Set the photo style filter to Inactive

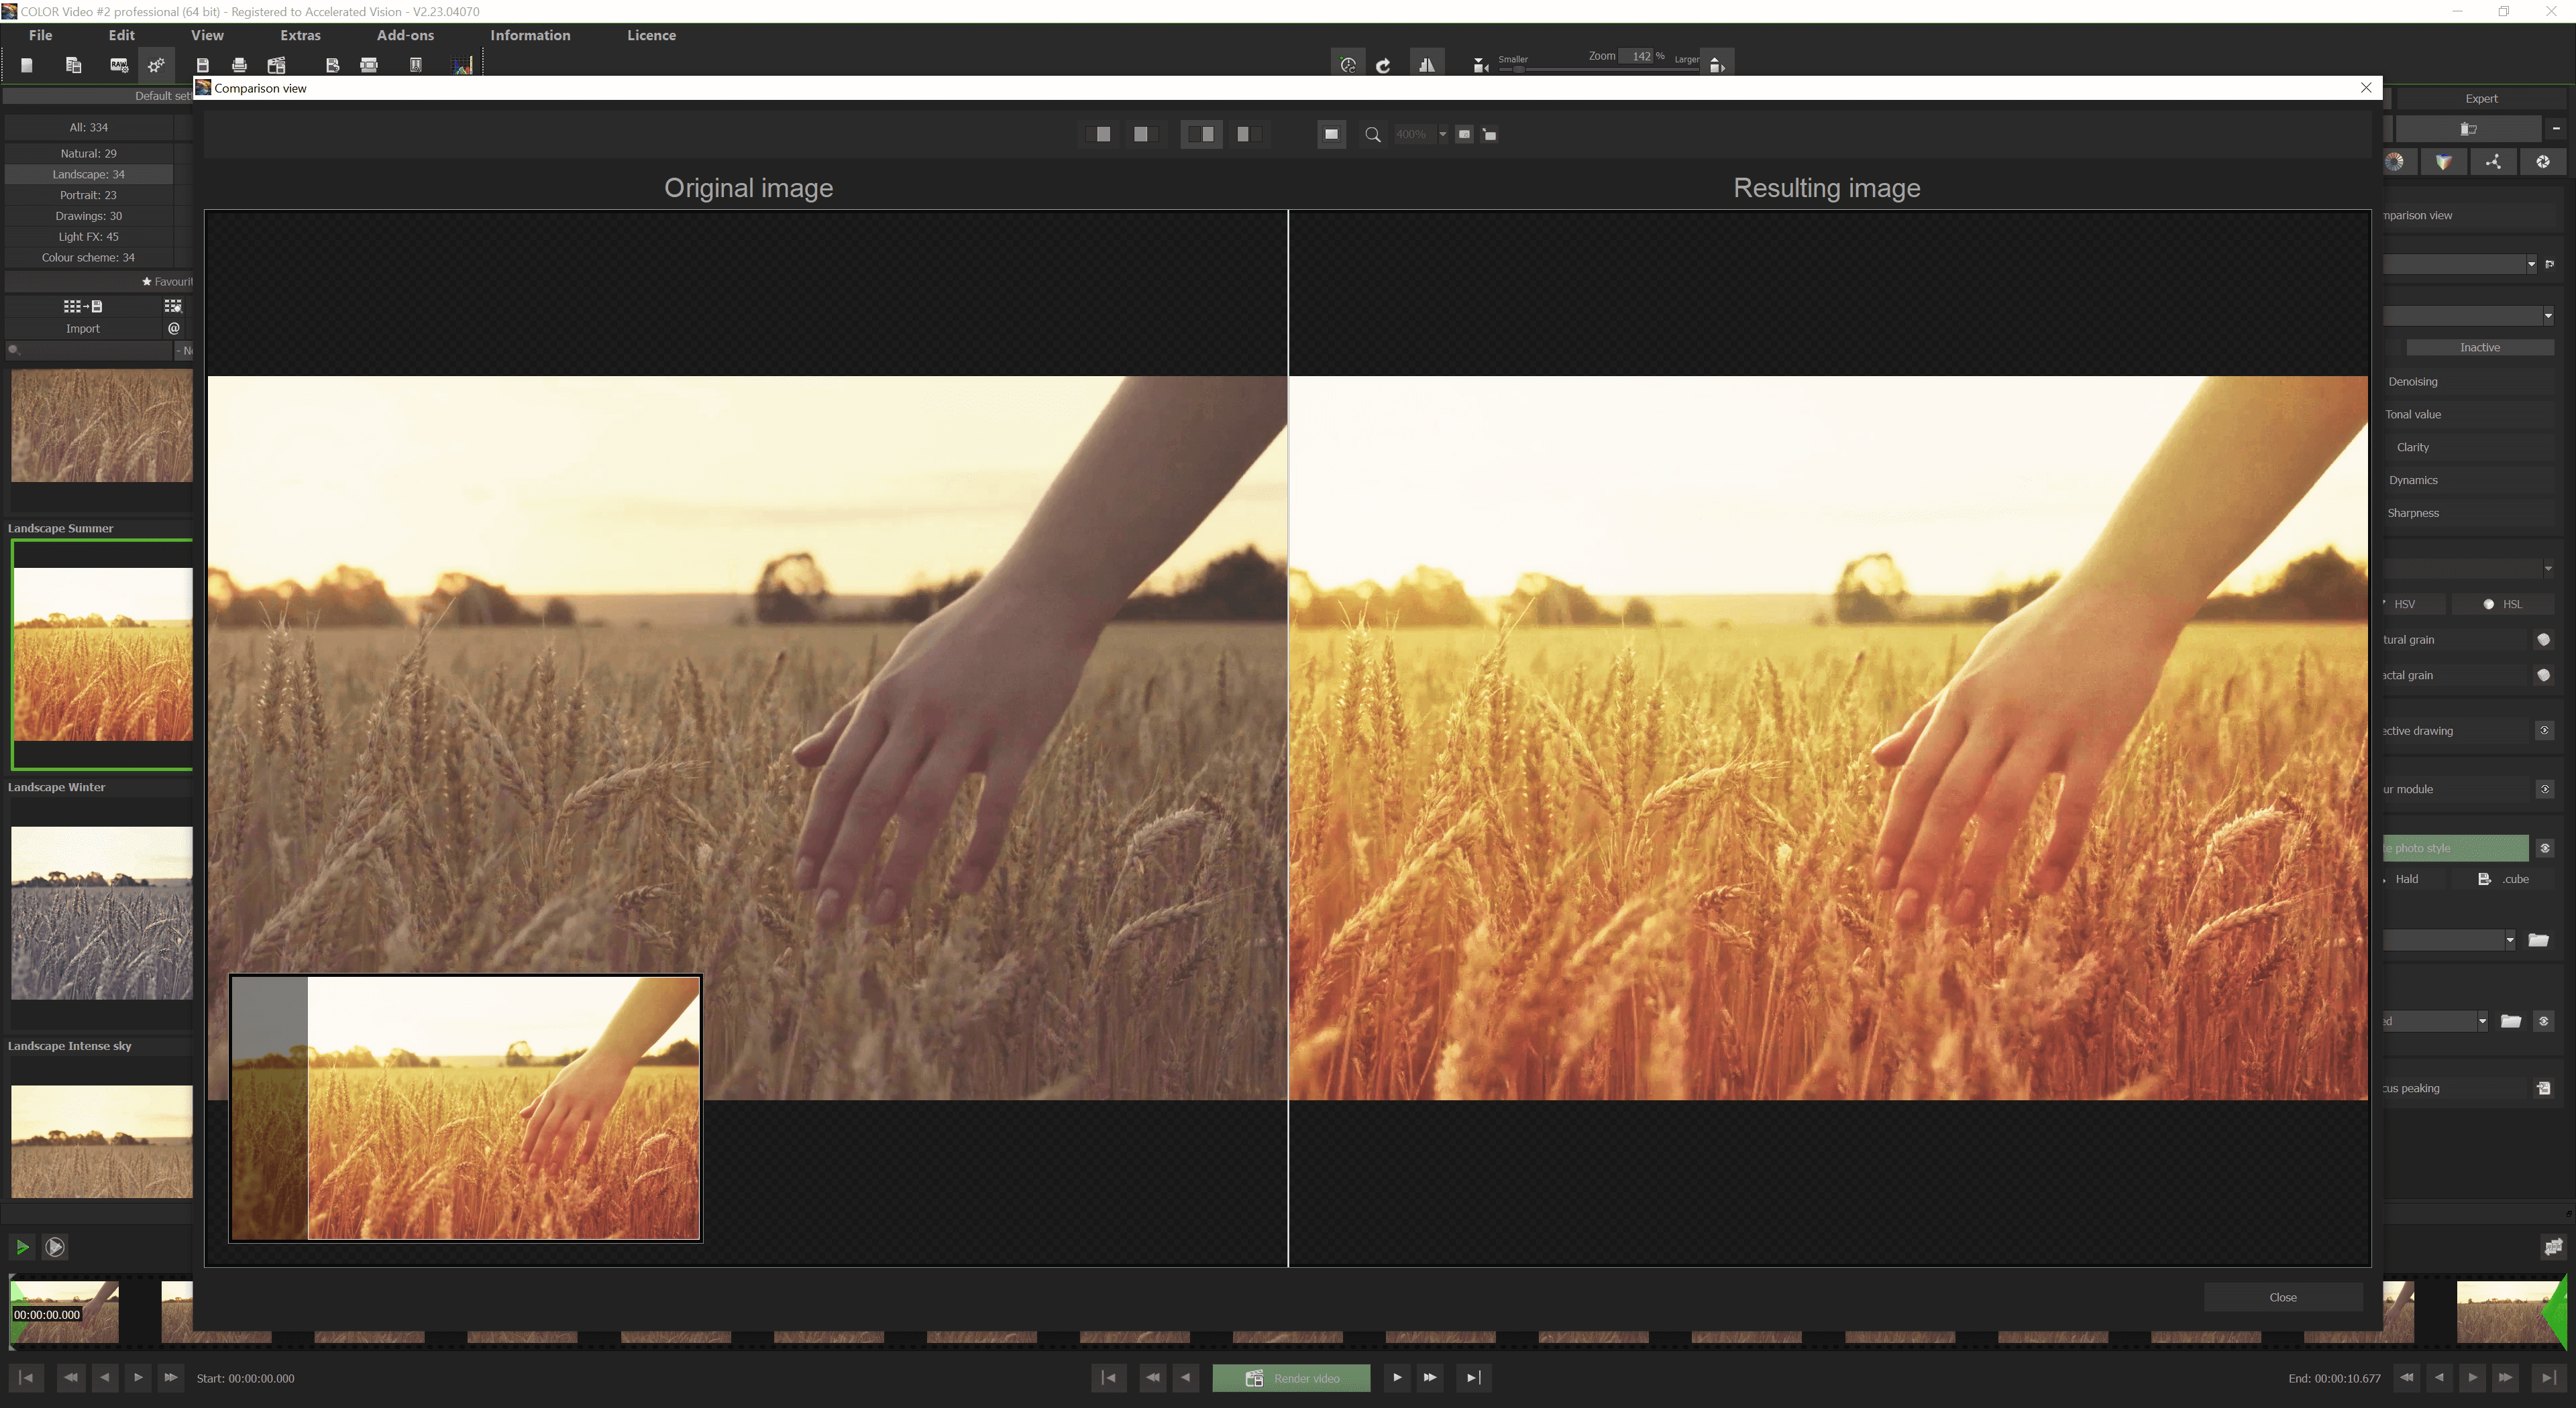2480,347
